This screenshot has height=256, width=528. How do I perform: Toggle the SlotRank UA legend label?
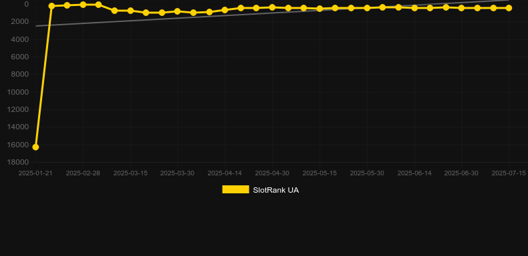point(276,190)
